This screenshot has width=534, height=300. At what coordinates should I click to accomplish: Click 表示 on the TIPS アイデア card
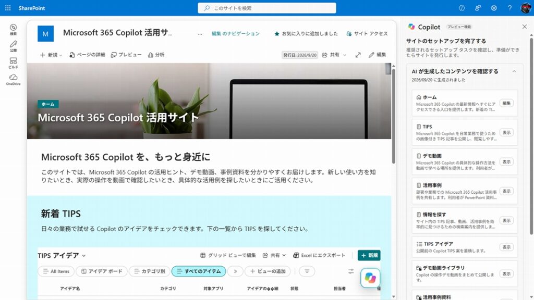click(506, 247)
